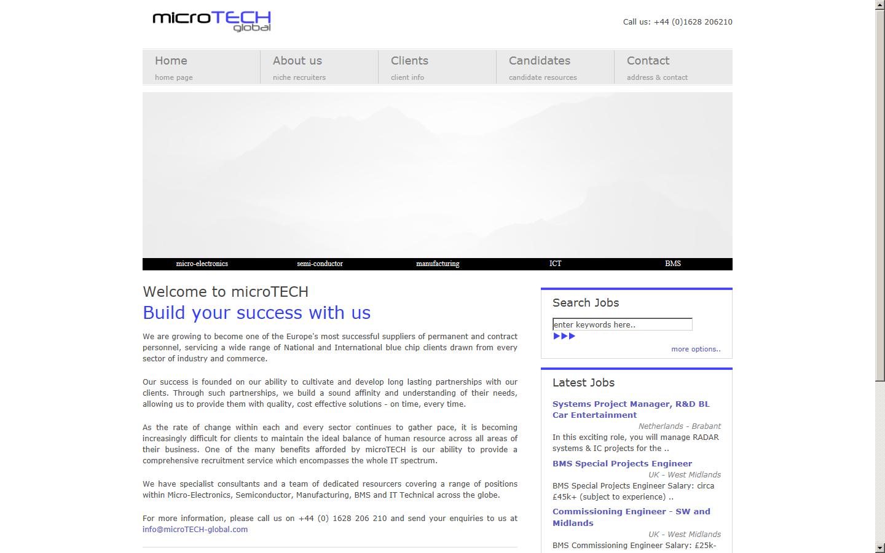Click the blue arrows search icon

(564, 336)
